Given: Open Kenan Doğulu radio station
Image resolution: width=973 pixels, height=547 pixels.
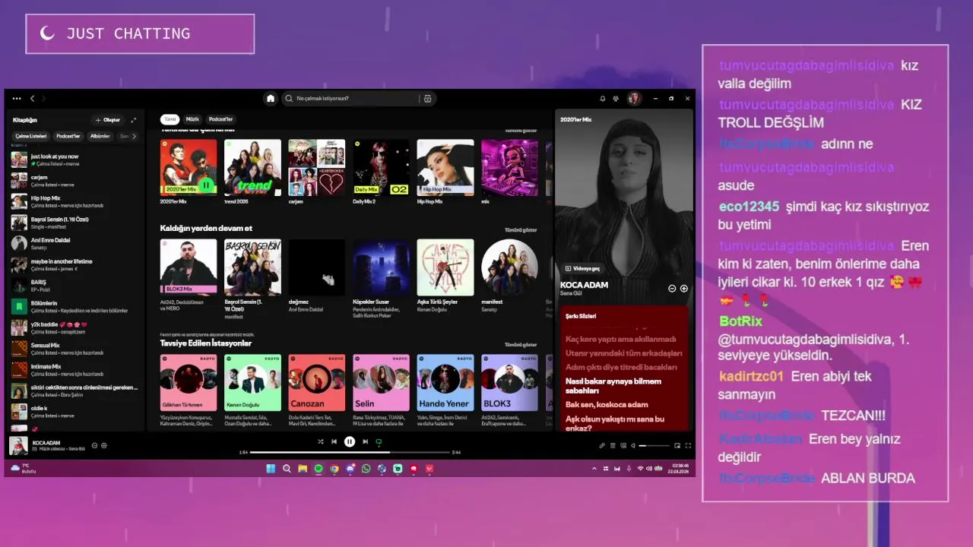Looking at the screenshot, I should click(252, 390).
